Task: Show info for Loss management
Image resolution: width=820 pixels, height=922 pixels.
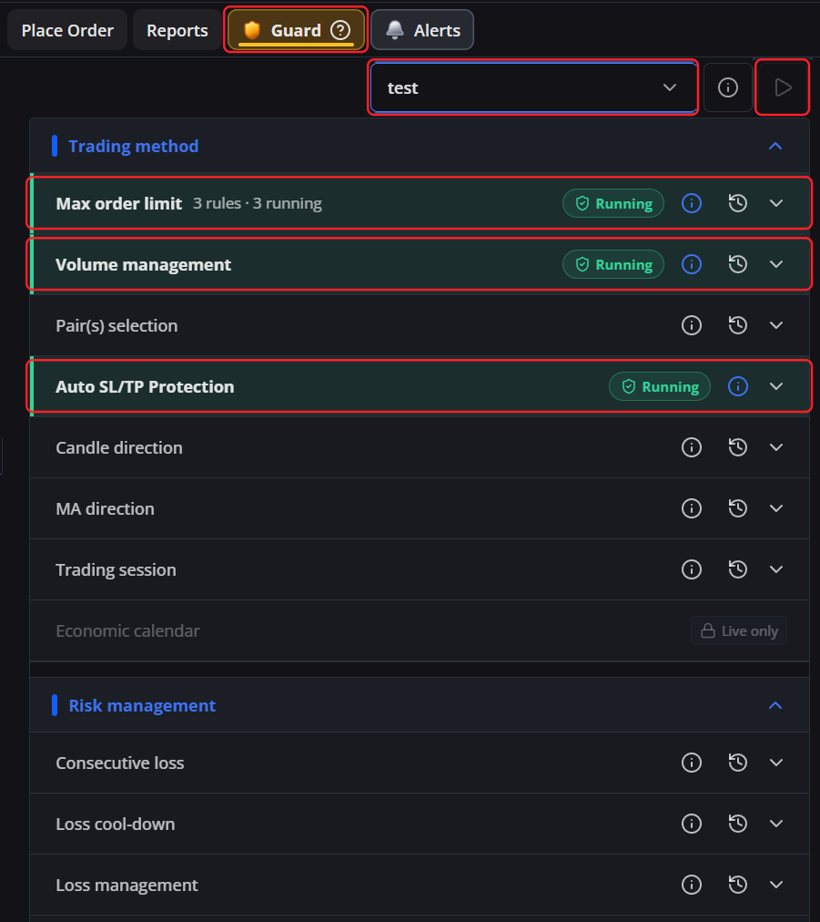Action: [692, 885]
